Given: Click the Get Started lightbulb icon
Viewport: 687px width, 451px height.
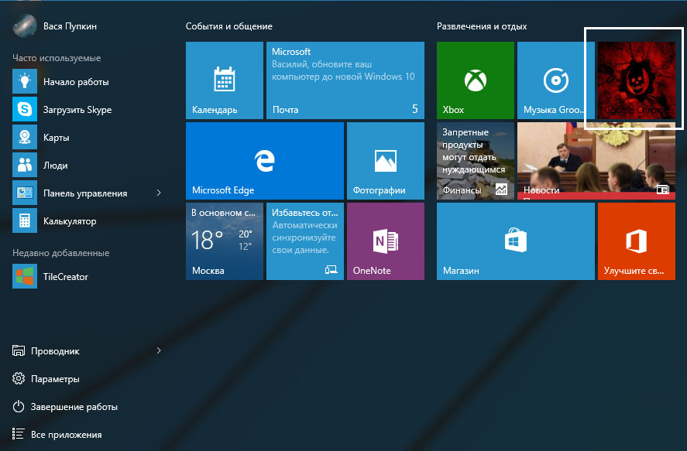Looking at the screenshot, I should (x=25, y=81).
